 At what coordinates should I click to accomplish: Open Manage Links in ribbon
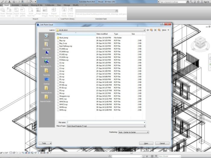tap(9, 12)
